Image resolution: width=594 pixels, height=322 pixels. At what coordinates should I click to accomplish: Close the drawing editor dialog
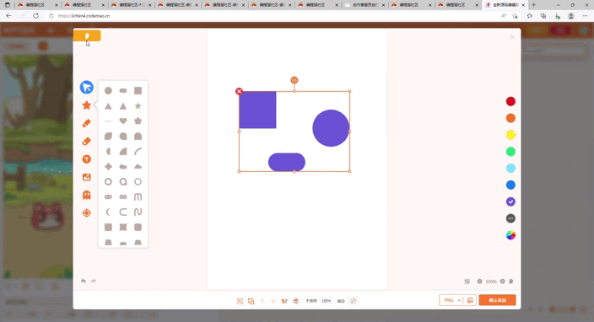[512, 37]
